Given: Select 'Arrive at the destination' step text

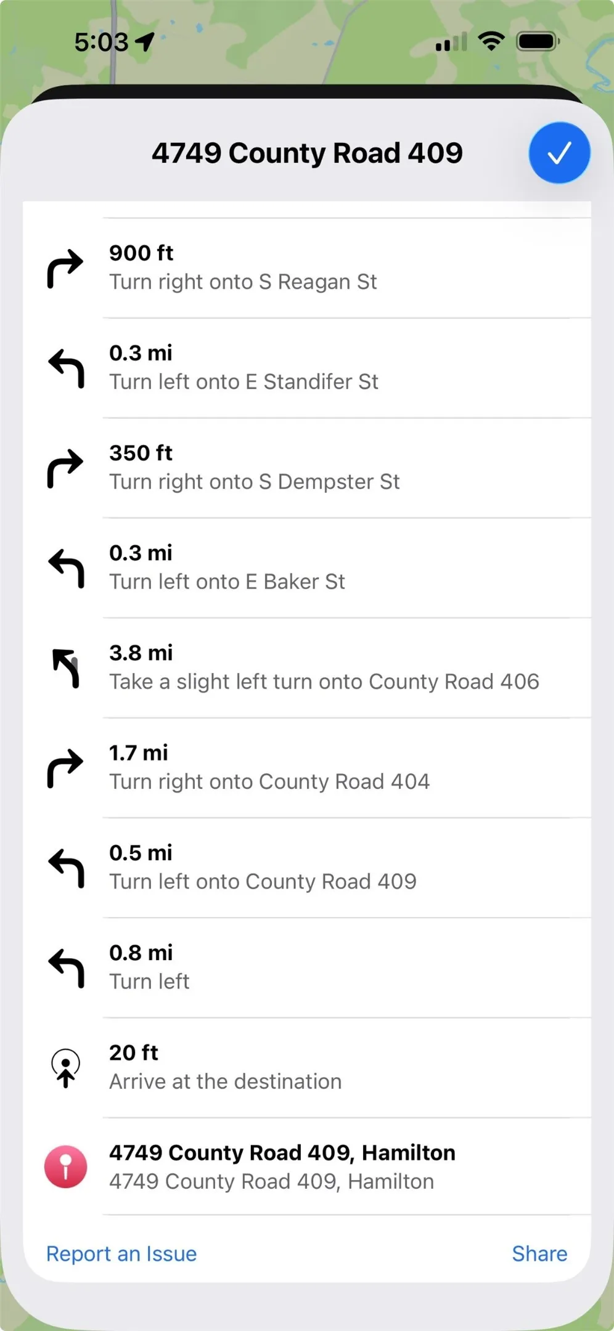Looking at the screenshot, I should click(x=226, y=1081).
